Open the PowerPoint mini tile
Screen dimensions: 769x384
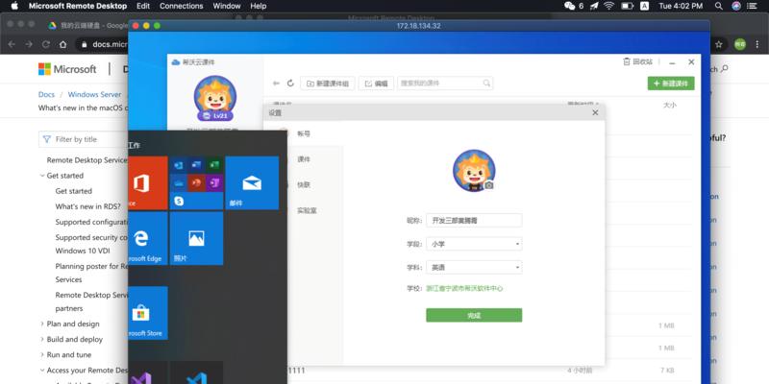pos(197,183)
